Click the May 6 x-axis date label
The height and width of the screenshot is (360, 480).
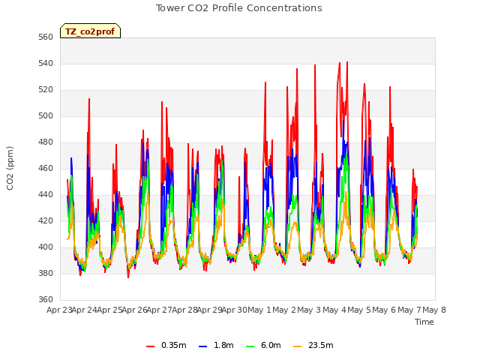click(x=385, y=310)
